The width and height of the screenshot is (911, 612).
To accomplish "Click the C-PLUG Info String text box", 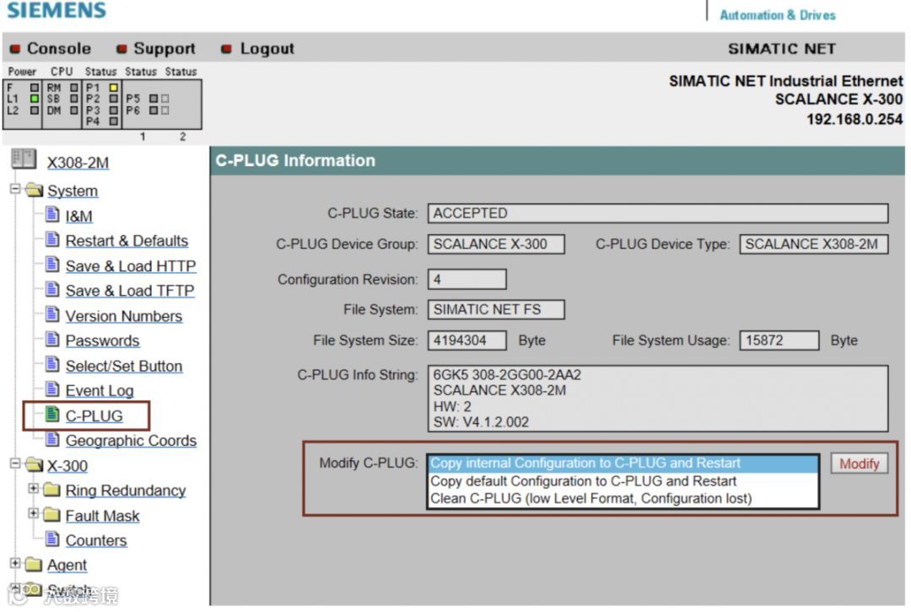I will click(658, 399).
